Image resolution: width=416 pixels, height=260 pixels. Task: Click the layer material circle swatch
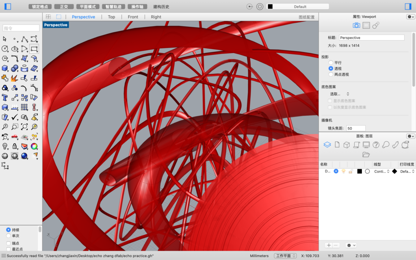point(367,171)
